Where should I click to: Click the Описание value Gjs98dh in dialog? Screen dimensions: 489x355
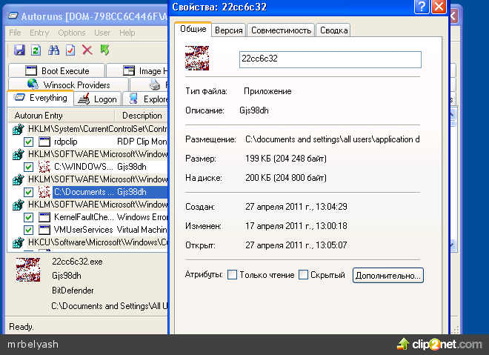point(254,110)
